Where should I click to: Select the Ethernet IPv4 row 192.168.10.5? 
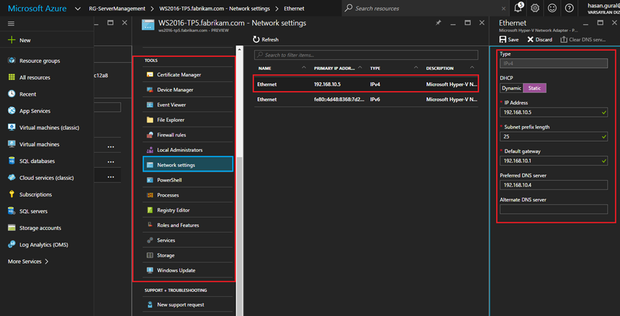pyautogui.click(x=366, y=84)
